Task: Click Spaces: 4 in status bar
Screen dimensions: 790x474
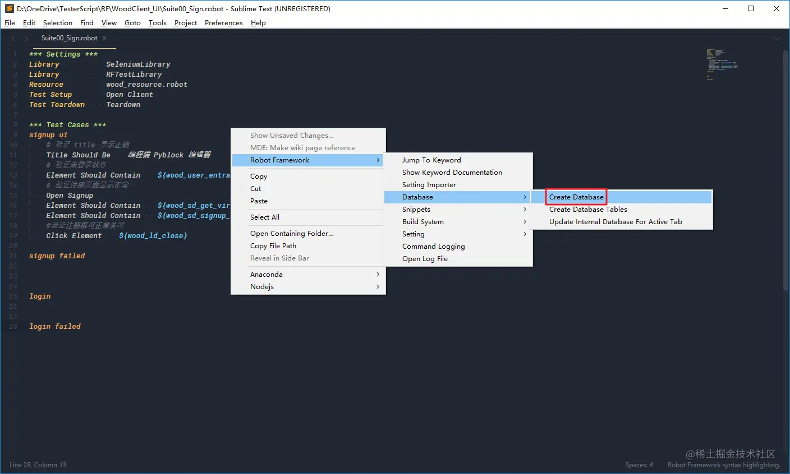Action: (x=639, y=465)
